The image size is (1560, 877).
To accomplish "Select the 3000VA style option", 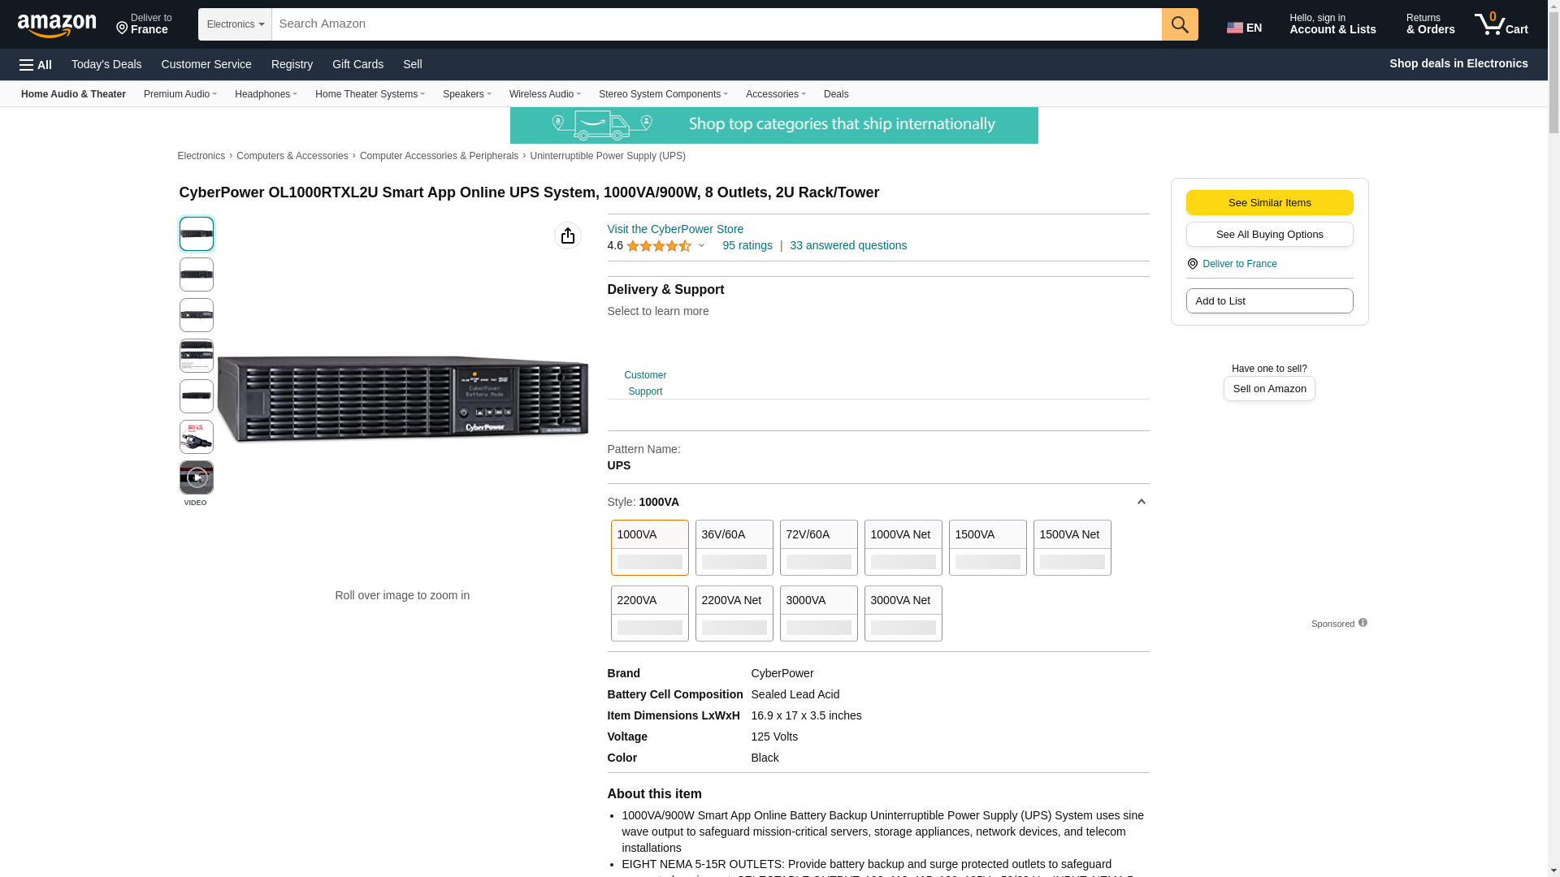I will [x=818, y=613].
